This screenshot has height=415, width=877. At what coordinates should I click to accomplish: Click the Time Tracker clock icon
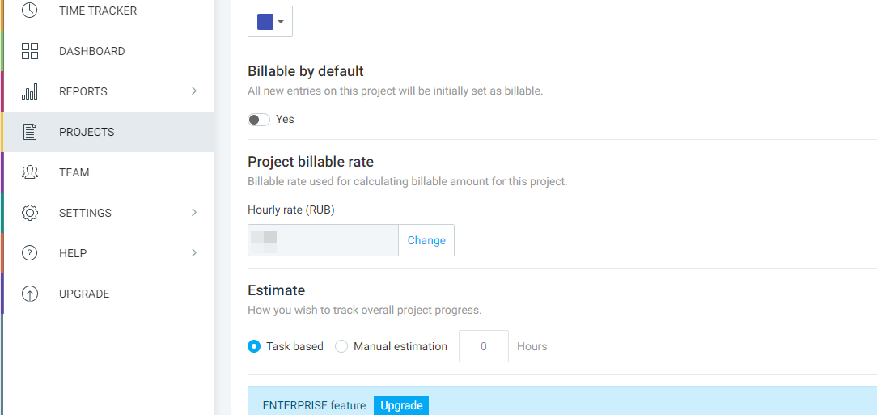(x=30, y=11)
